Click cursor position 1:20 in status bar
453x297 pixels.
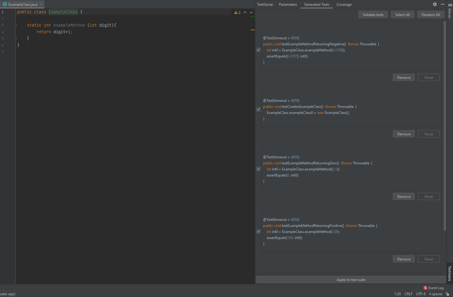point(397,294)
